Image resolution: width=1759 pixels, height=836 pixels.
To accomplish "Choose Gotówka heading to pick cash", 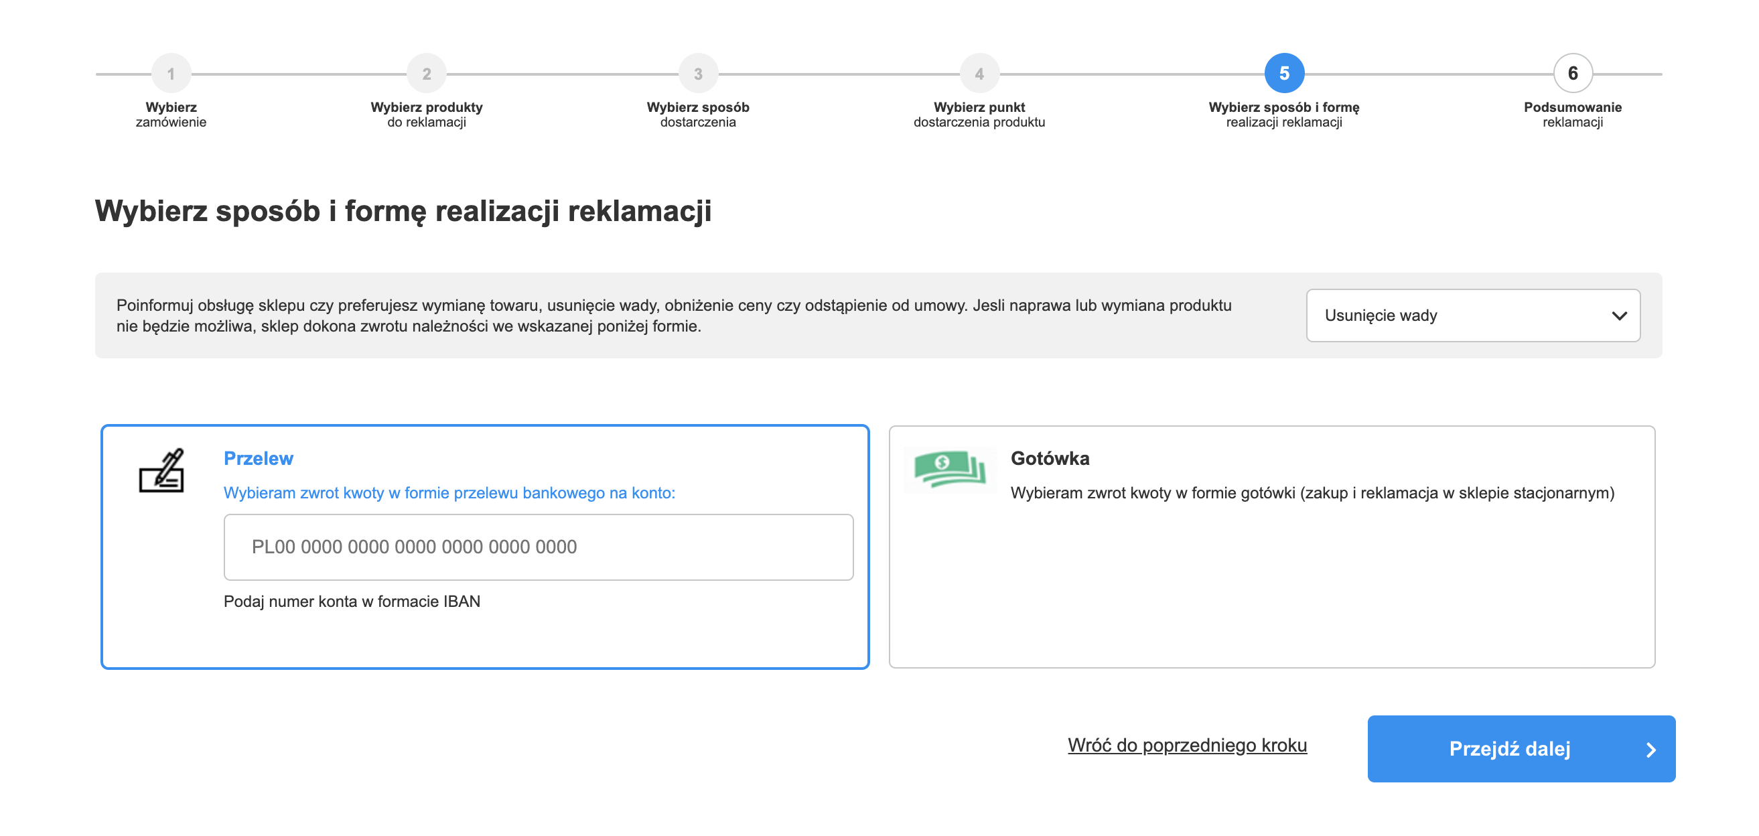I will coord(1050,458).
